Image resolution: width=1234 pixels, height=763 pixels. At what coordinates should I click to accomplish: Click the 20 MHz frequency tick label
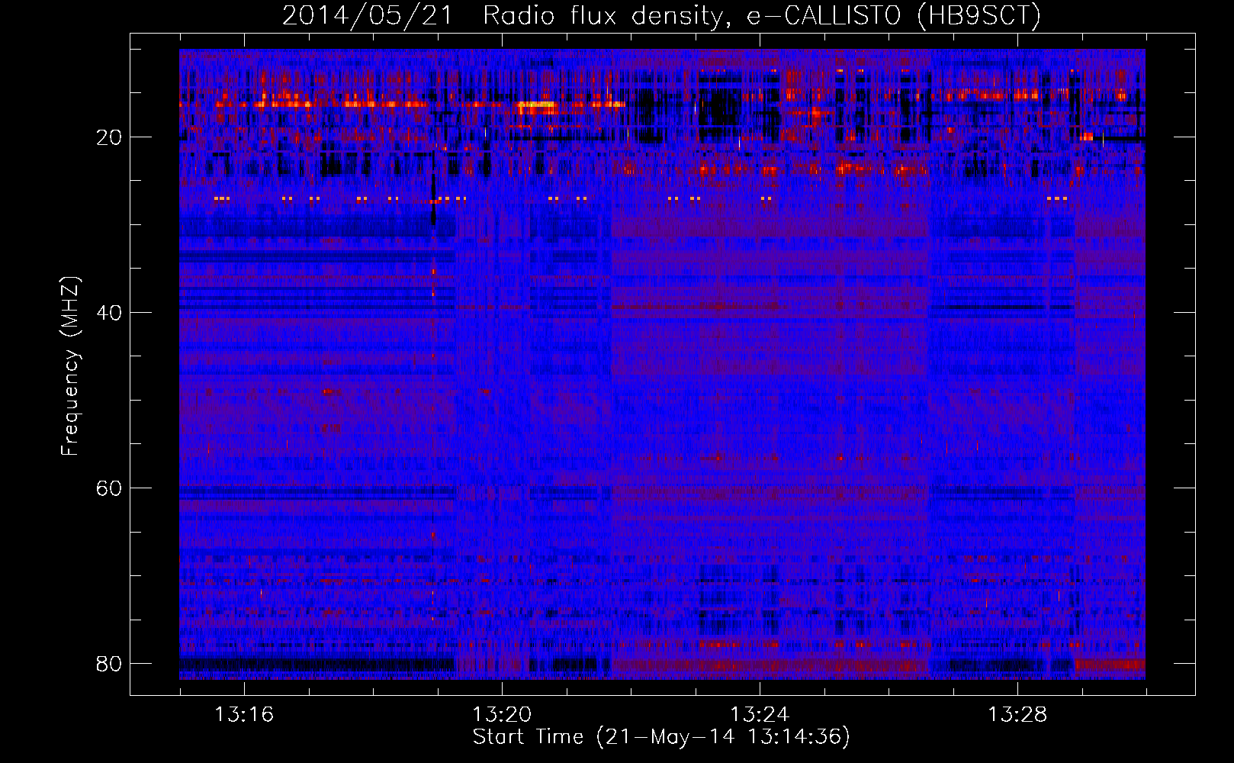point(109,137)
